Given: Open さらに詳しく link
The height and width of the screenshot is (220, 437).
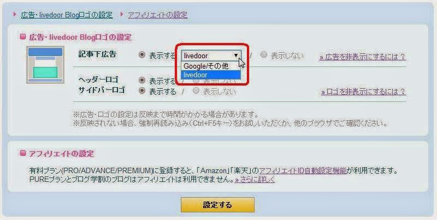Looking at the screenshot, I should 255,180.
